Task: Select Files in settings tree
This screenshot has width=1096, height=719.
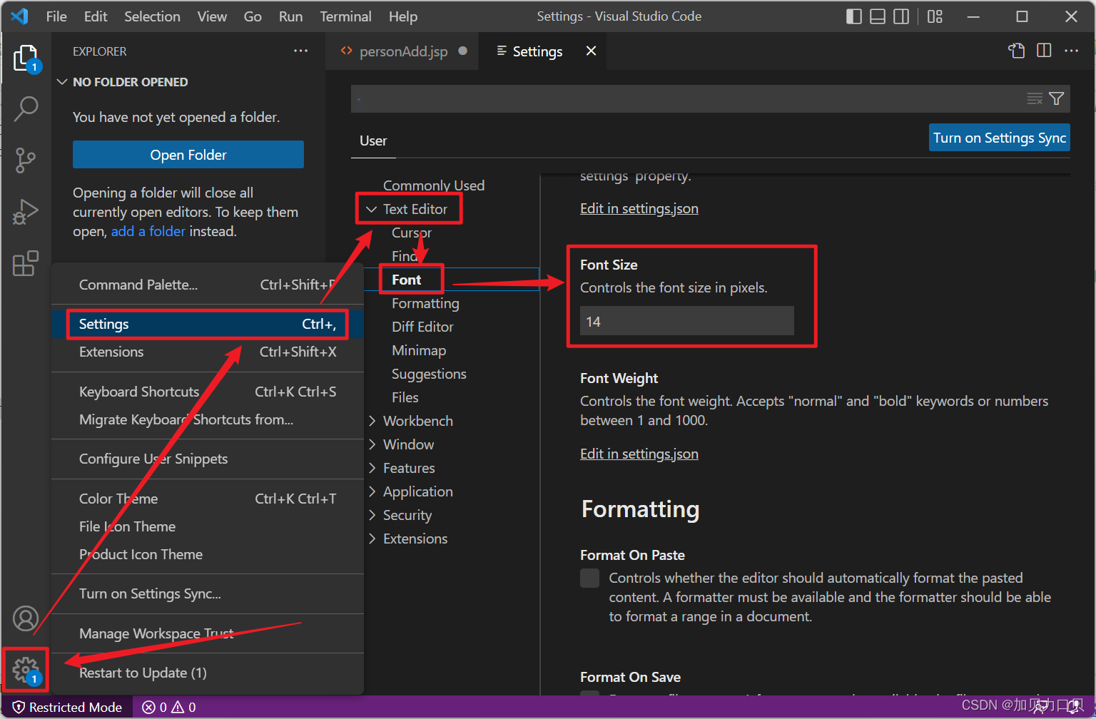Action: [405, 397]
